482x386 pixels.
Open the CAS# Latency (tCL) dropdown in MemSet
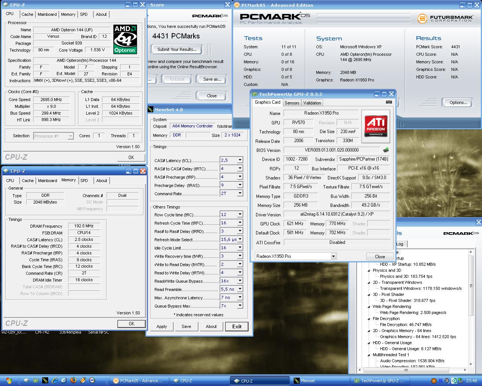click(x=239, y=160)
